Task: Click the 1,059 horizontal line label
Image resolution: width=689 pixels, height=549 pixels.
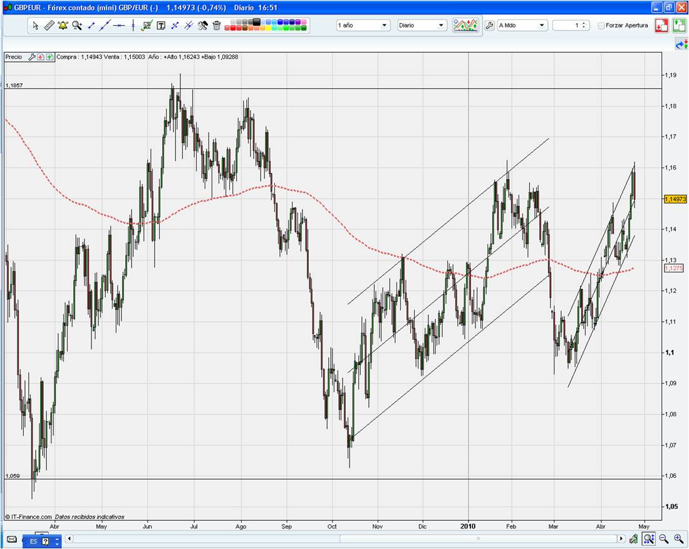Action: tap(13, 476)
